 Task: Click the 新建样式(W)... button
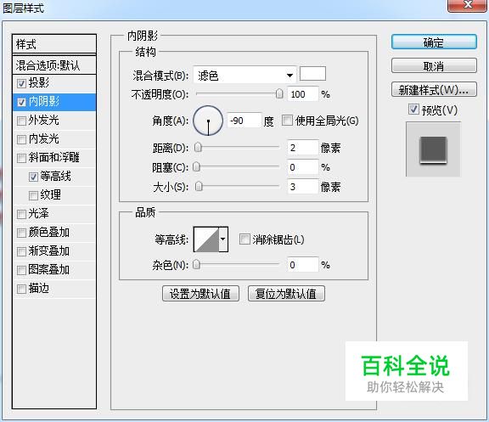pyautogui.click(x=434, y=90)
